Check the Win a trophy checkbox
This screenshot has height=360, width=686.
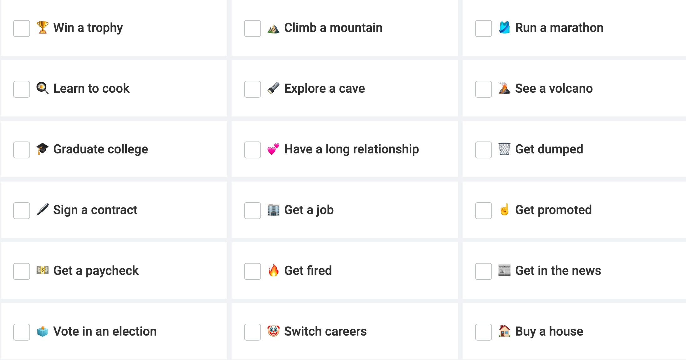point(22,28)
